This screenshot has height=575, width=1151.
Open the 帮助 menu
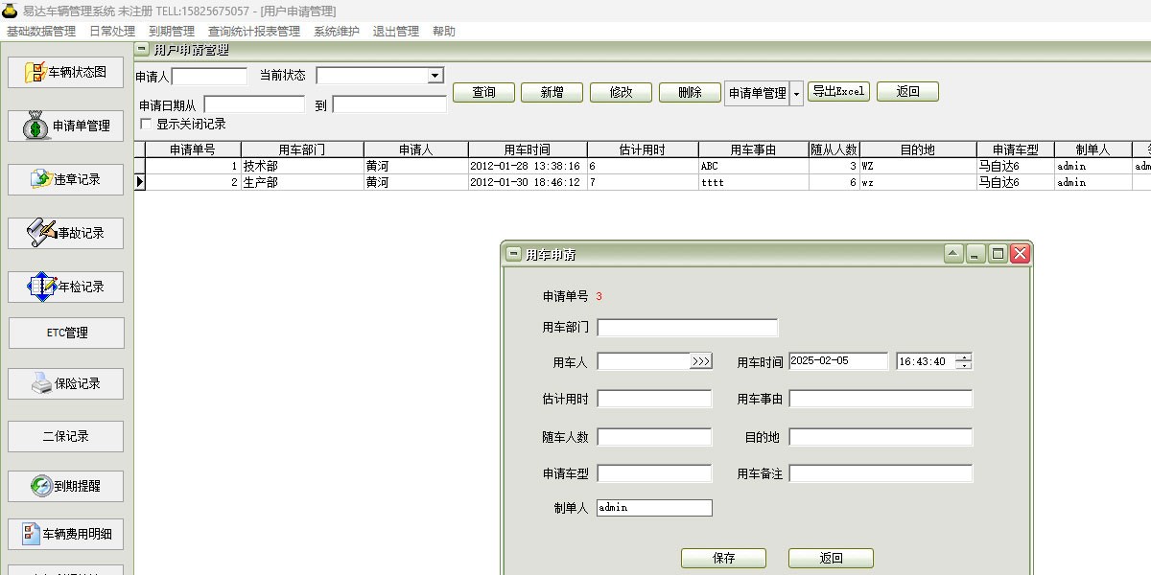[444, 32]
